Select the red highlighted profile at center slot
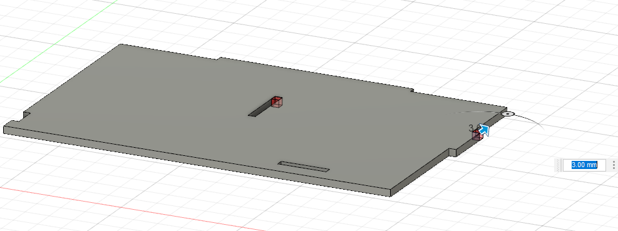The height and width of the screenshot is (231, 618). [277, 101]
